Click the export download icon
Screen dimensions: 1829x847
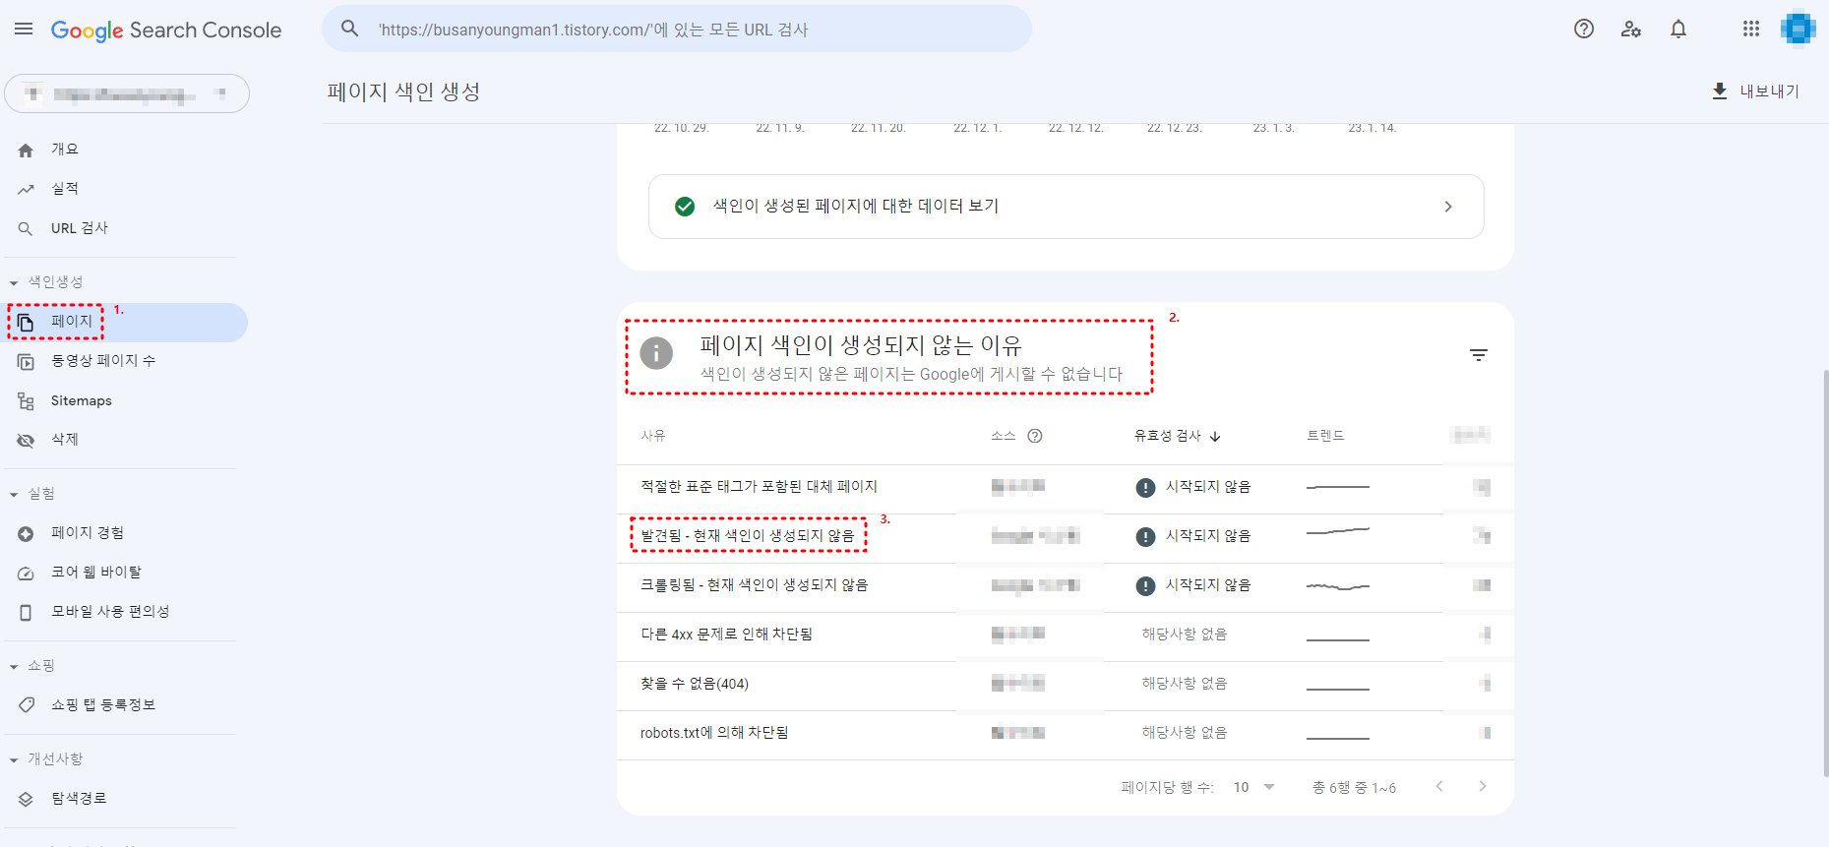pos(1720,91)
